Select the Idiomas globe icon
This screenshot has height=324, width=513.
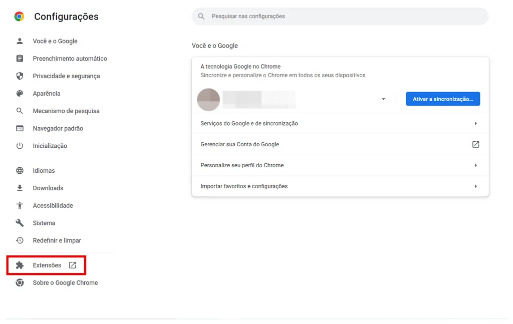(19, 170)
